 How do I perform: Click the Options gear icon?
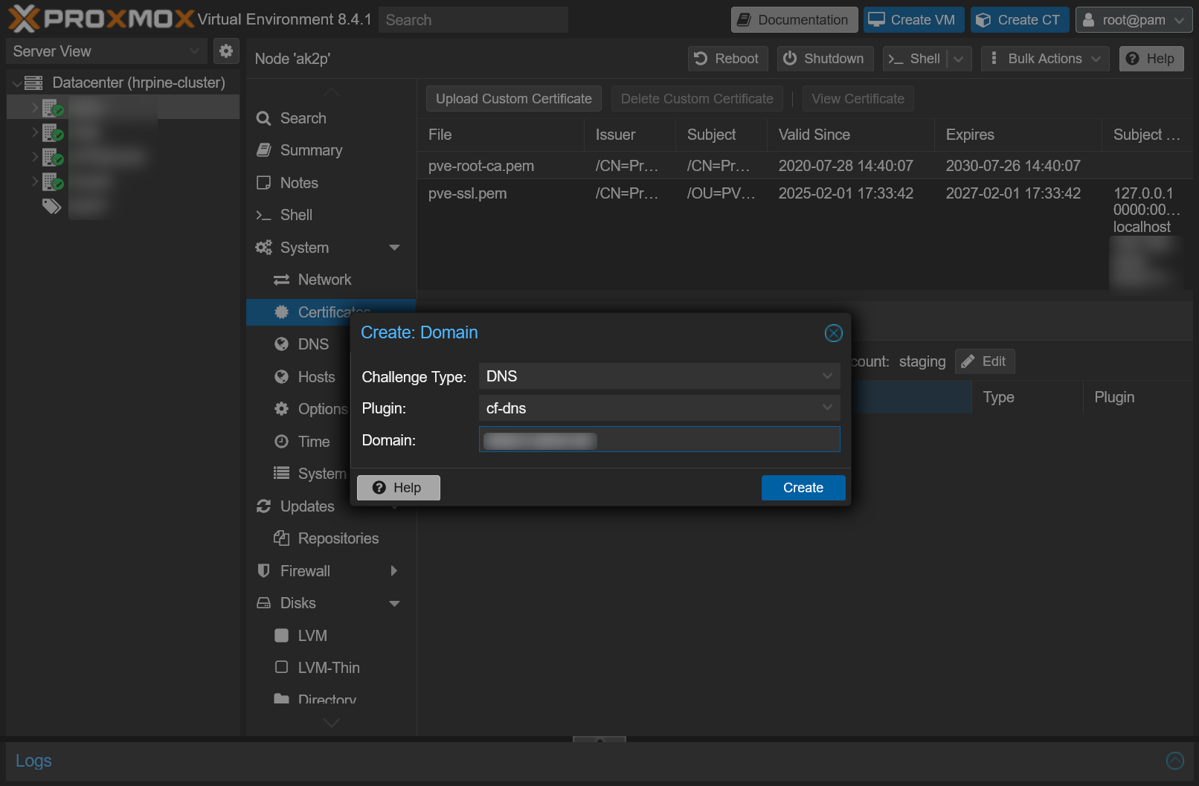281,409
